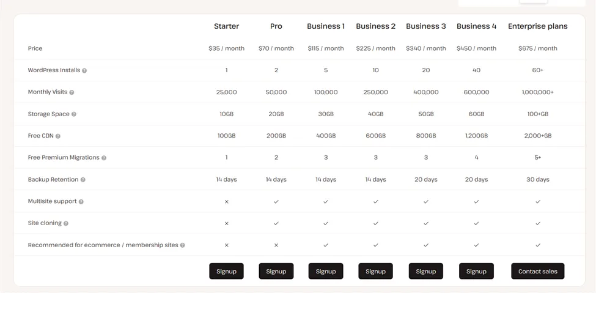596x315 pixels.
Task: Click the 1,200GB Free CDN value
Action: (x=476, y=136)
